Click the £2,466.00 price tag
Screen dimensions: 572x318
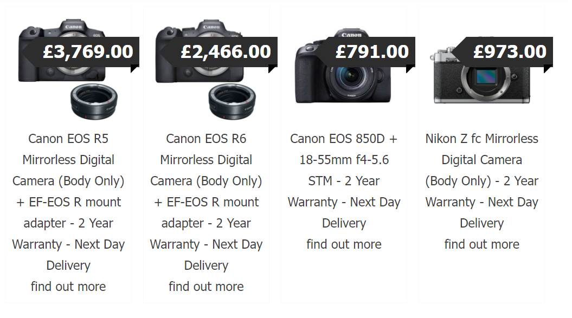coord(226,52)
